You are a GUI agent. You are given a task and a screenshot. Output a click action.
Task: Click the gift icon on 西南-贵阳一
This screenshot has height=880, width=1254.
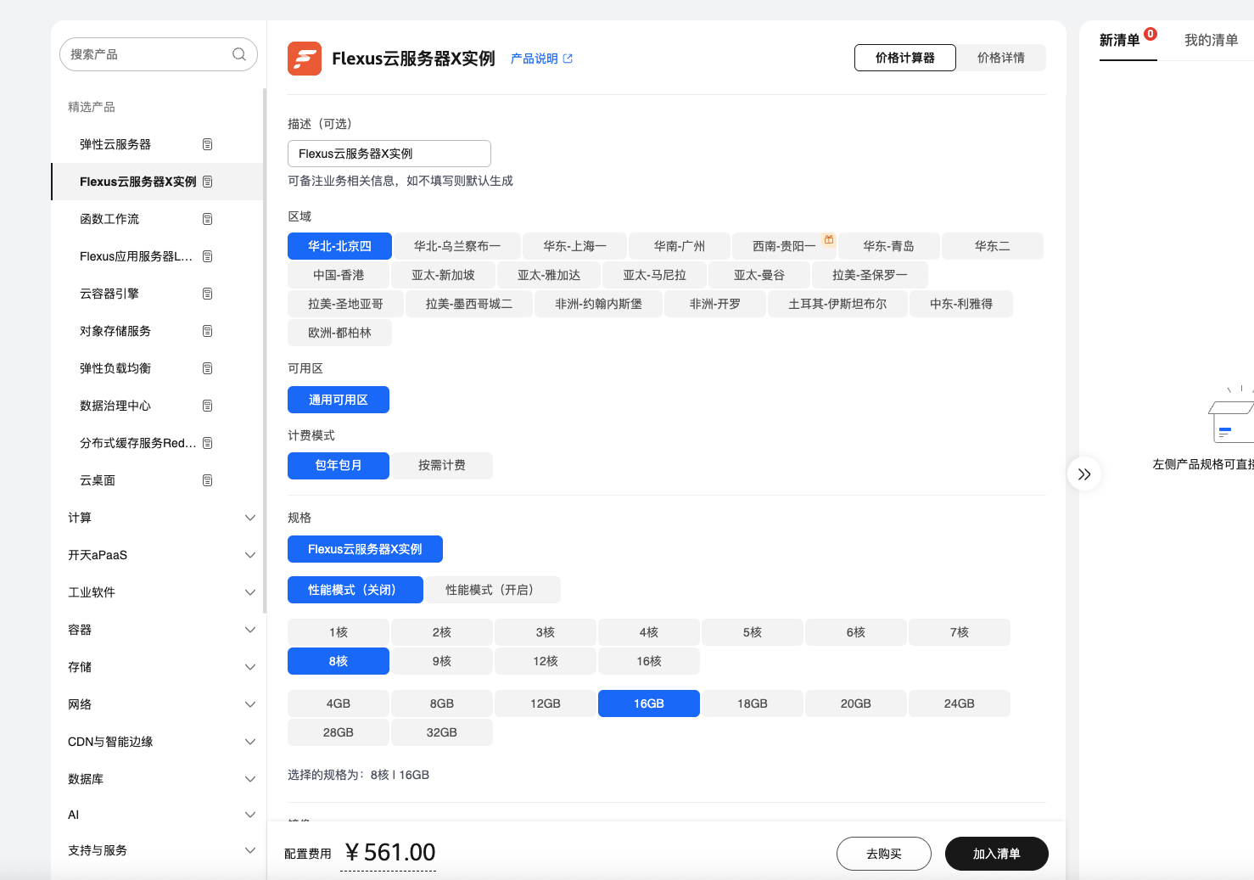coord(829,240)
